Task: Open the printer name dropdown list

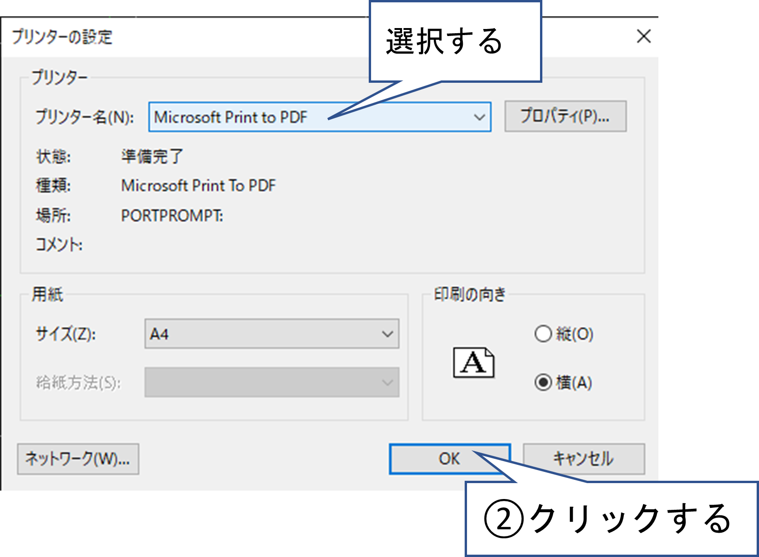Action: [320, 117]
